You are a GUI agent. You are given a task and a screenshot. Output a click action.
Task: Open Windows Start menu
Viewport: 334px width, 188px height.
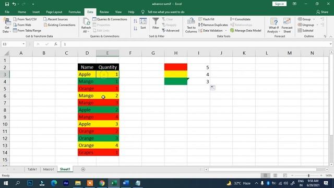pos(6,183)
